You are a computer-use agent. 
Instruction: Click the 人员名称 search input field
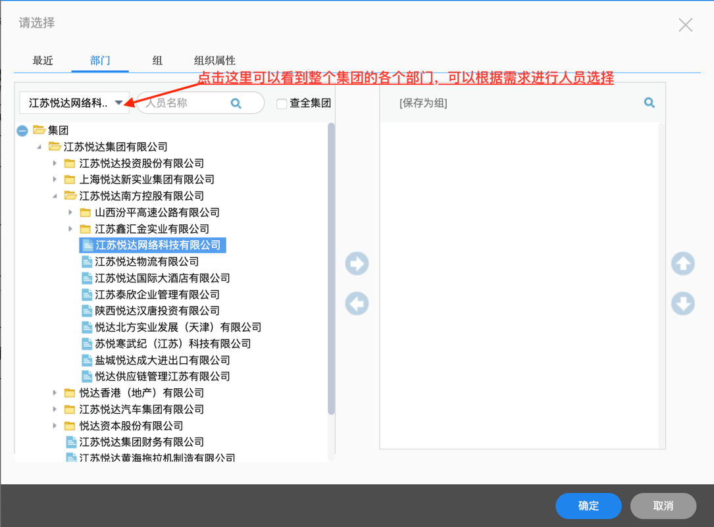[184, 103]
